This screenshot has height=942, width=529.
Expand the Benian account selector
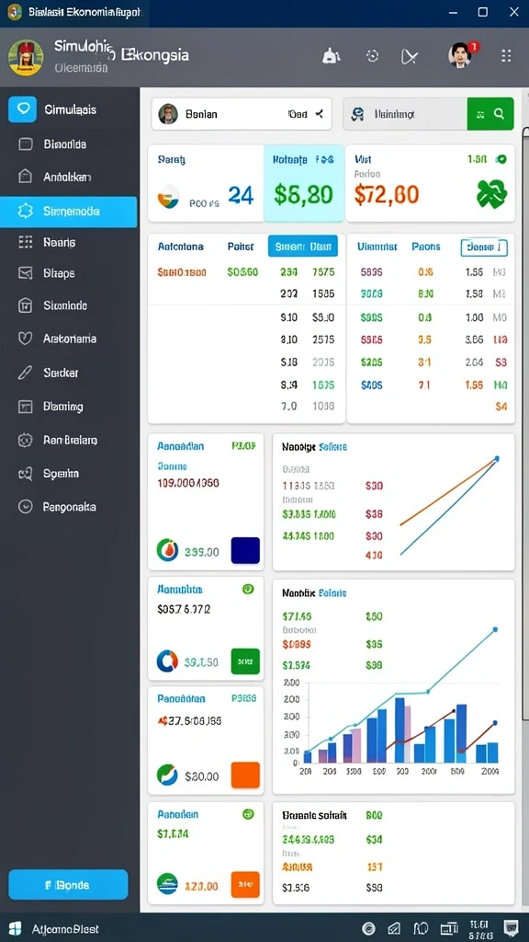[242, 114]
